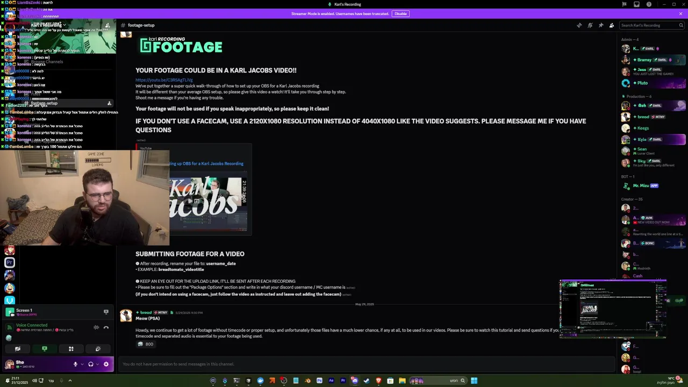Image resolution: width=688 pixels, height=387 pixels.
Task: Open the Sho user profile avatar
Action: coord(9,364)
